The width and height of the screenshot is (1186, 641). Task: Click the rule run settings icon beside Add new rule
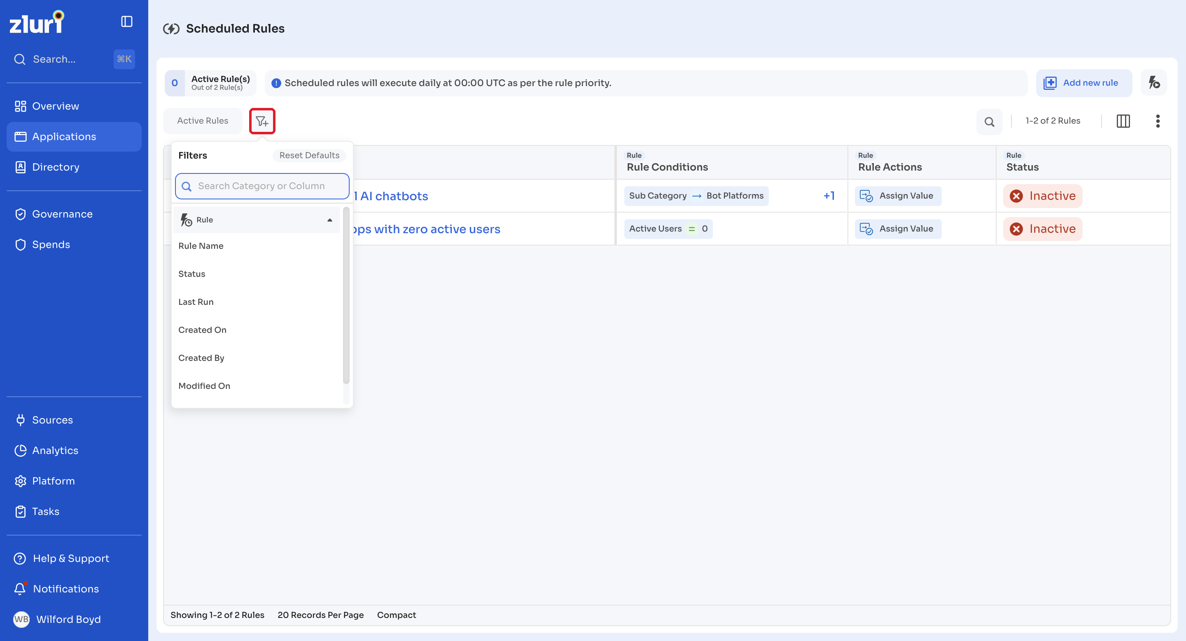pos(1154,83)
